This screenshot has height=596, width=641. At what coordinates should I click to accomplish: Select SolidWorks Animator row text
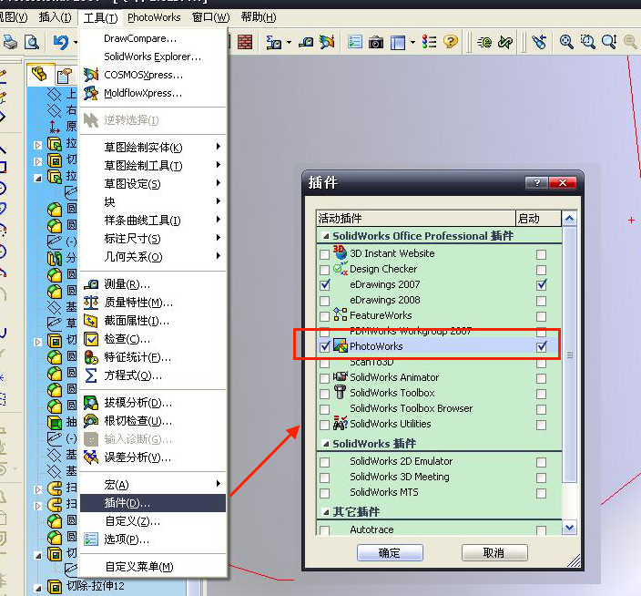394,377
